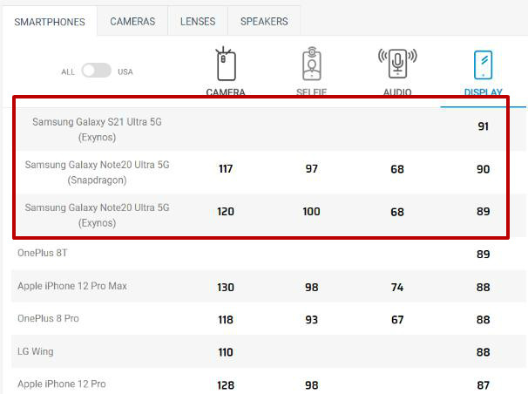This screenshot has height=394, width=528.
Task: Open the Lenses tab
Action: point(198,22)
